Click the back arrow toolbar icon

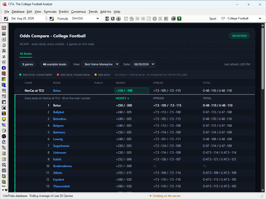pos(137,19)
